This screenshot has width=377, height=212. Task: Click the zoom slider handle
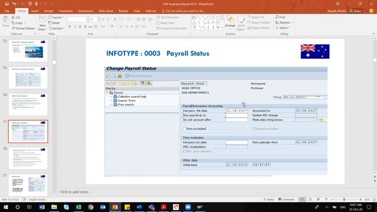click(344, 200)
